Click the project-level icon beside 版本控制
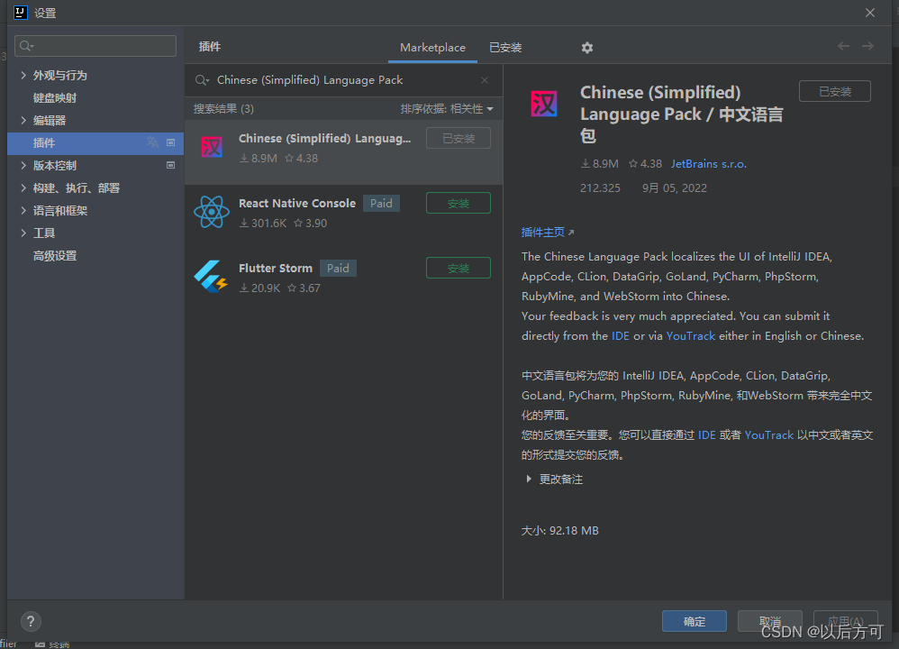The height and width of the screenshot is (649, 899). (170, 165)
